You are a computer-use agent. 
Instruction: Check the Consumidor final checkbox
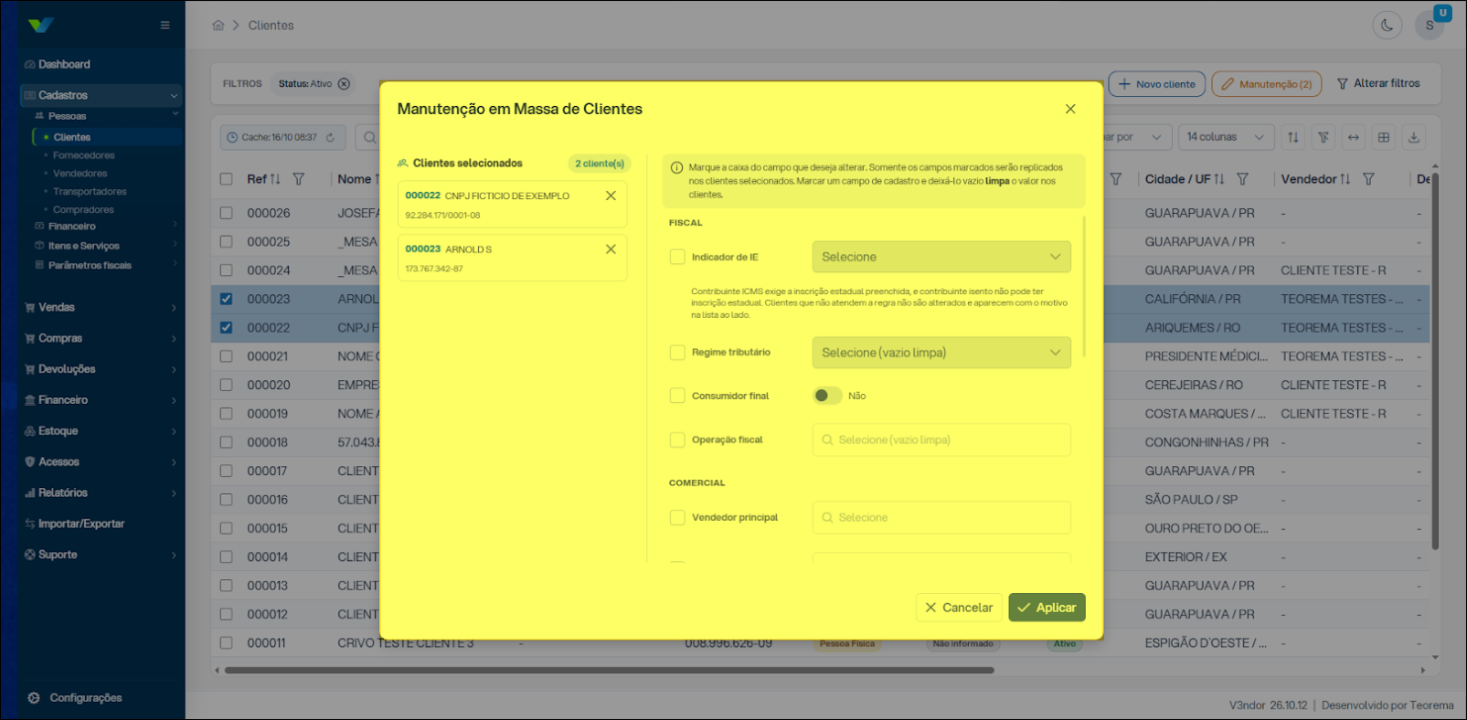click(x=677, y=396)
